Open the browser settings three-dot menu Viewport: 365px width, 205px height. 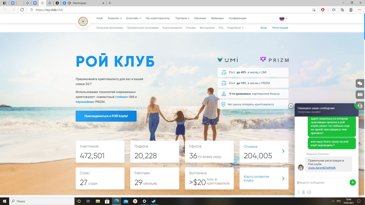coord(360,10)
